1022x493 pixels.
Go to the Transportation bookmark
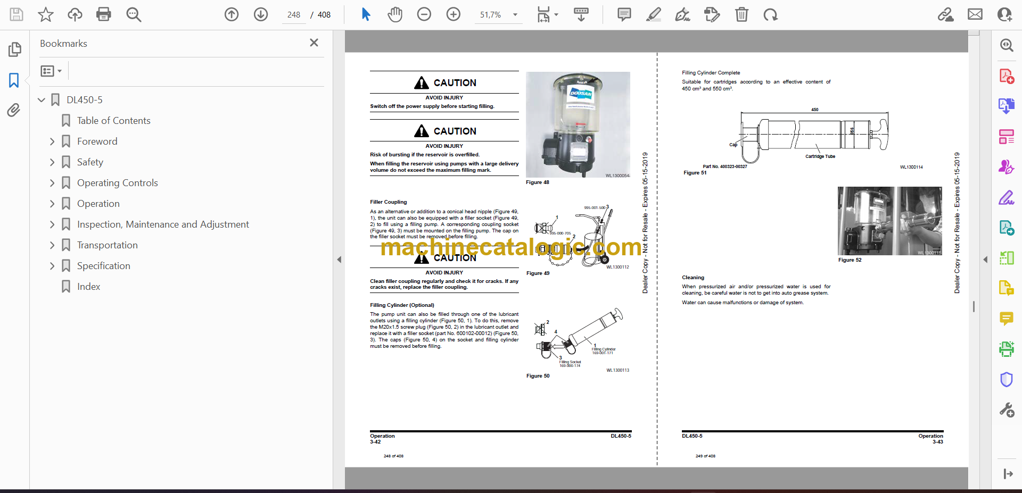pos(107,245)
